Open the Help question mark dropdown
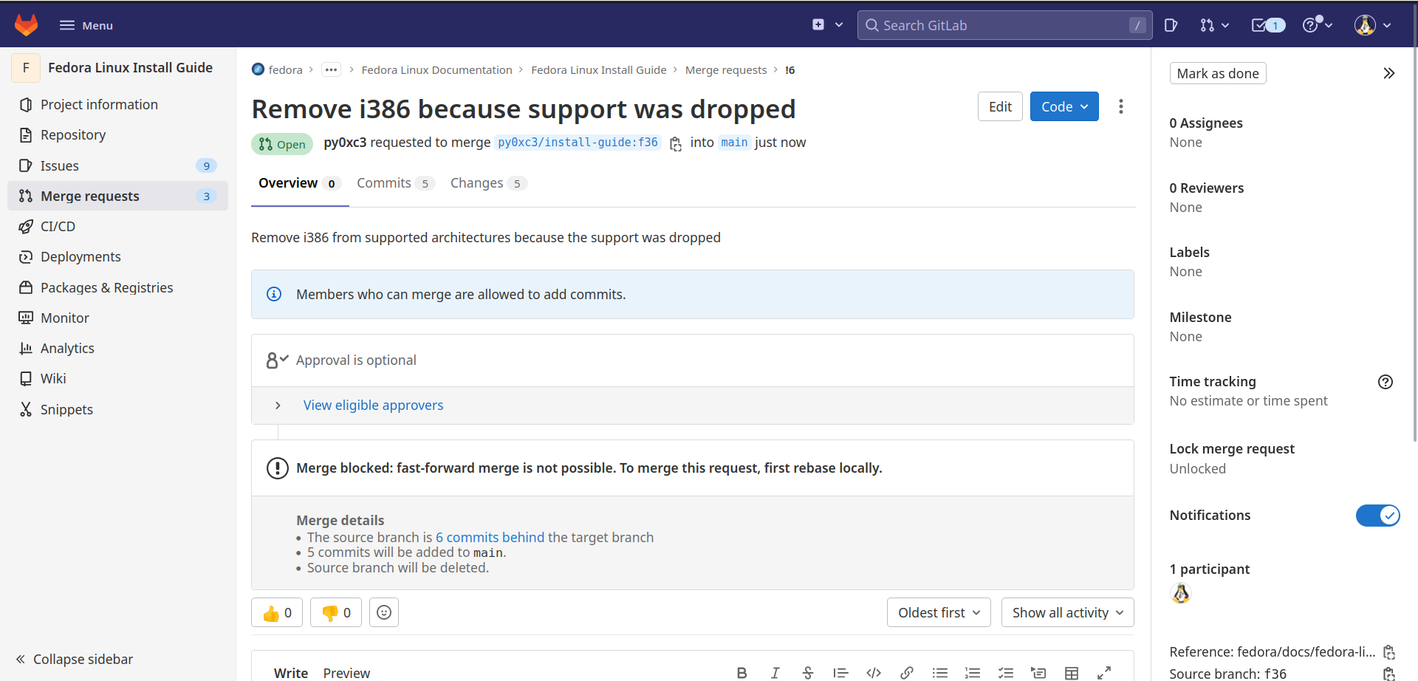The width and height of the screenshot is (1418, 681). pyautogui.click(x=1317, y=25)
